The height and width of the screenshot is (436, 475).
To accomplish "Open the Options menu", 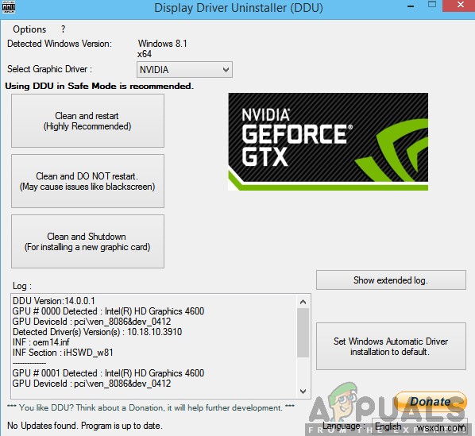I will (x=29, y=29).
